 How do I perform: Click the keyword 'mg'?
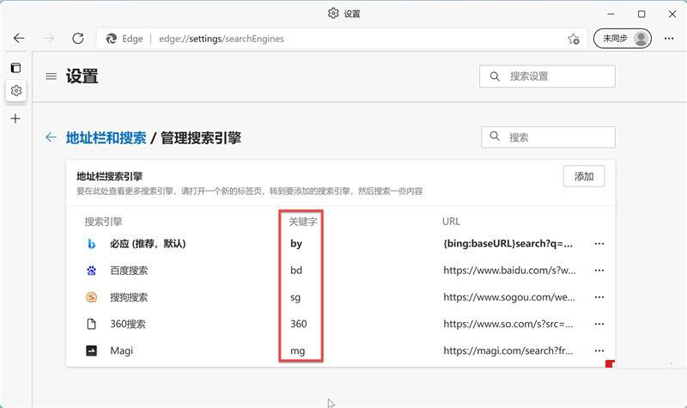pyautogui.click(x=297, y=351)
